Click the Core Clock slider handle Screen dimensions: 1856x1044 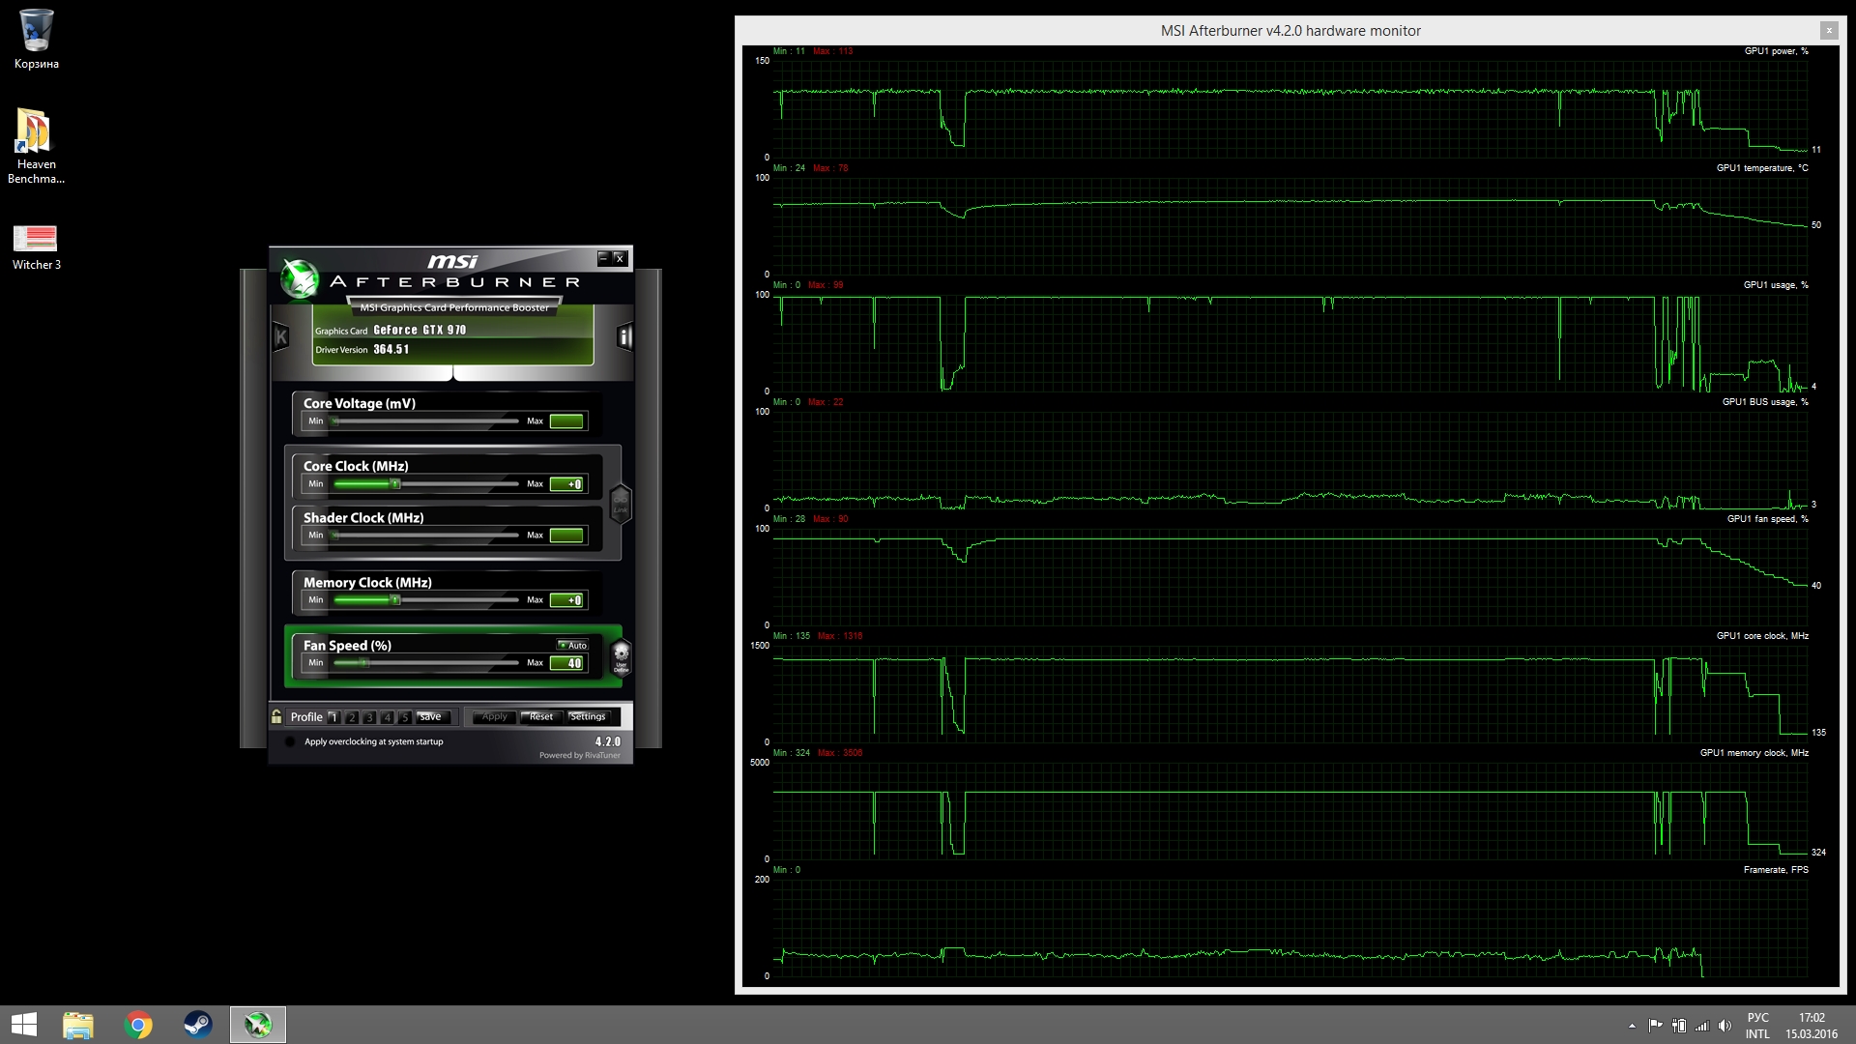point(394,483)
